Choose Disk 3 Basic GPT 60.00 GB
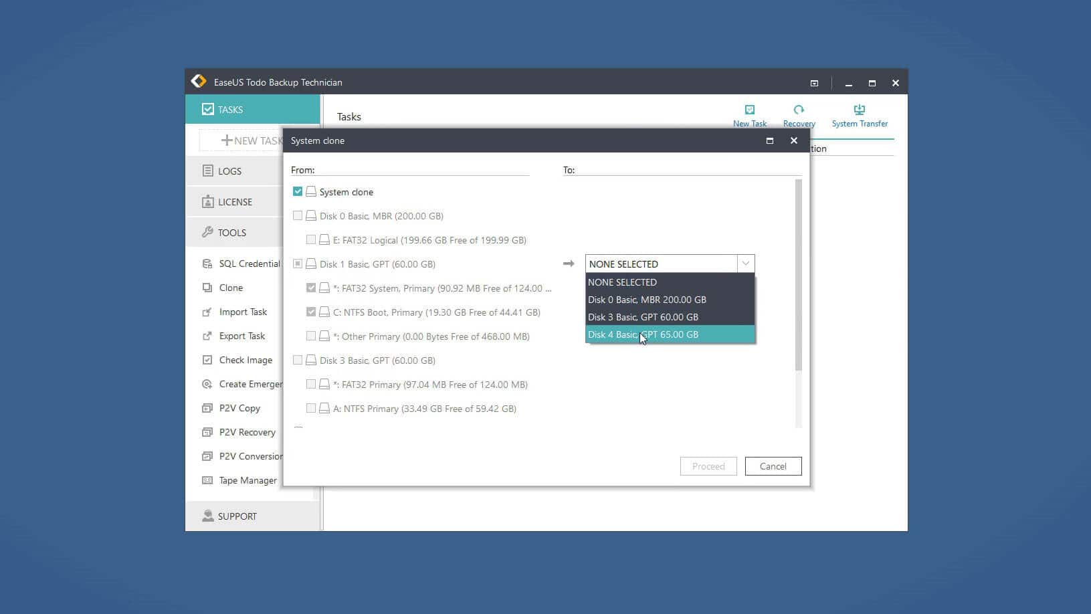 [670, 317]
